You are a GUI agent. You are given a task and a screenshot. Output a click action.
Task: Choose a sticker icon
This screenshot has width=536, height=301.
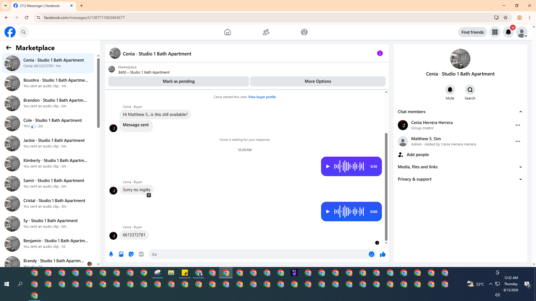(131, 254)
